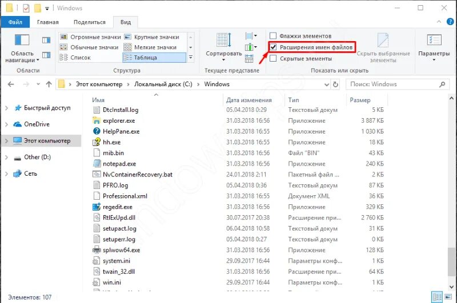
Task: Select Крупные значки layout
Action: (152, 37)
